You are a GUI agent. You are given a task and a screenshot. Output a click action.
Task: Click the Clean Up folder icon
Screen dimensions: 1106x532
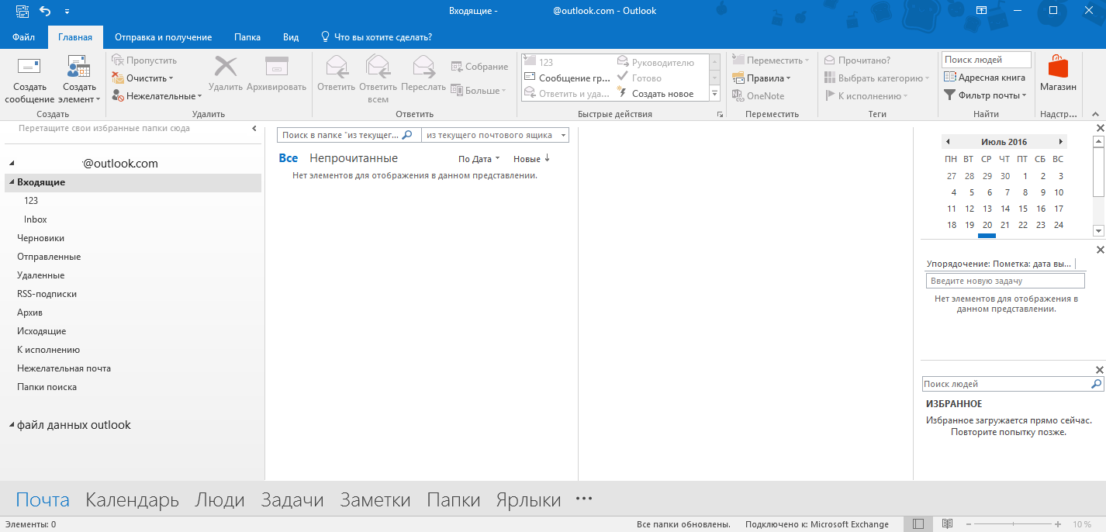point(118,78)
